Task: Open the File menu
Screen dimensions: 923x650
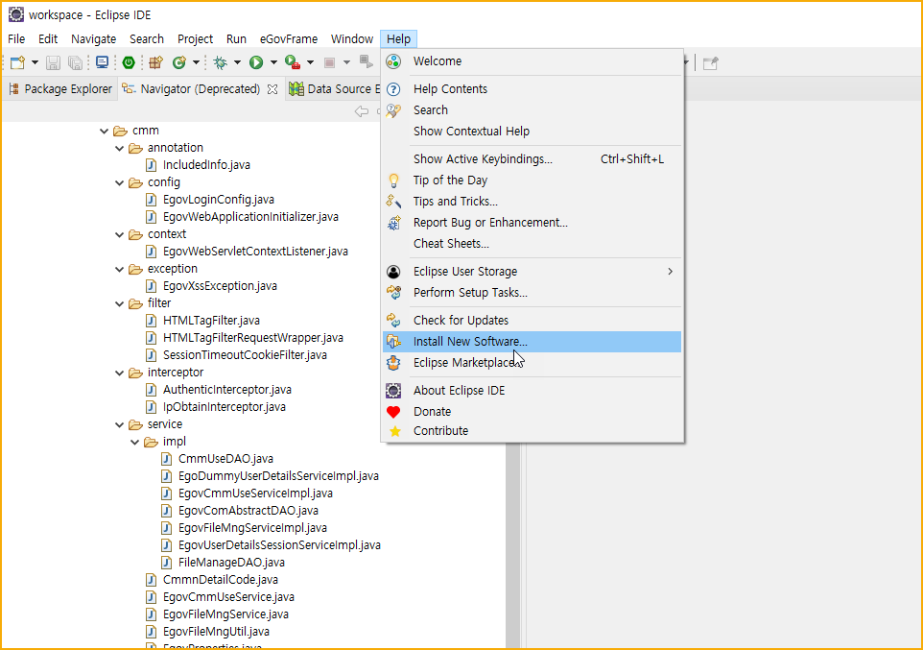Action: coord(16,39)
